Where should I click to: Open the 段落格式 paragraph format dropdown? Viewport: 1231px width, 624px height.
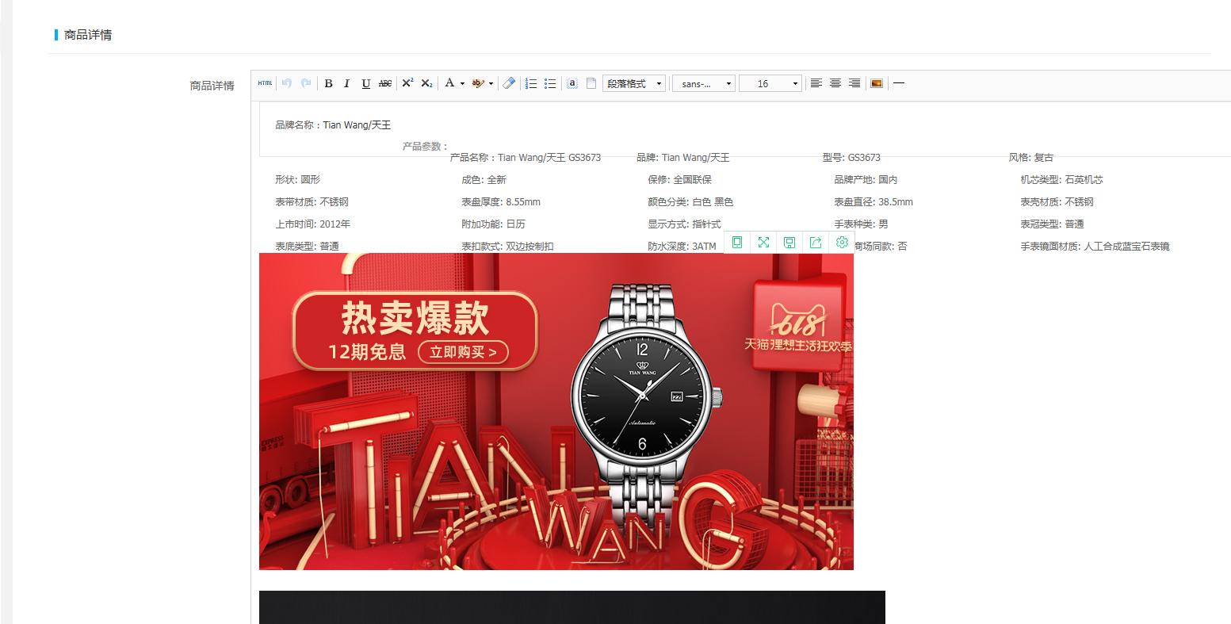[x=634, y=83]
